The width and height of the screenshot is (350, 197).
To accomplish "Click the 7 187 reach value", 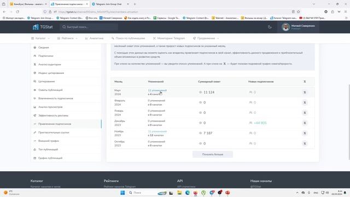I will (208, 134).
